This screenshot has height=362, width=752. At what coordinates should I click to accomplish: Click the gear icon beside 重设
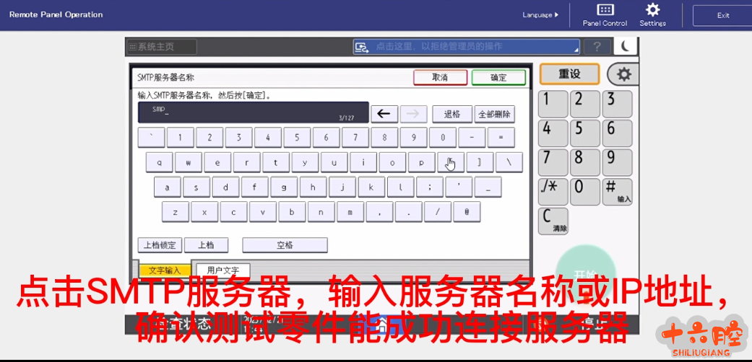pos(623,74)
